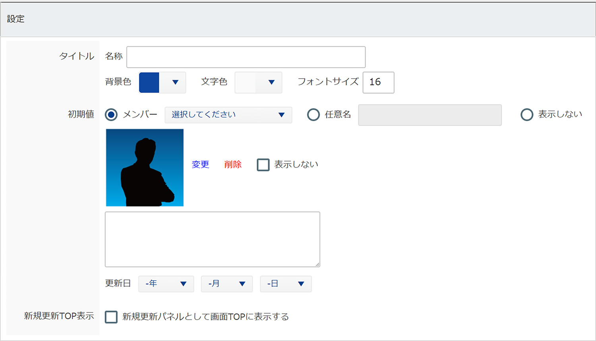Screen dimensions: 596x341
Task: Click the フォントサイズ field showing 16
Action: click(378, 82)
